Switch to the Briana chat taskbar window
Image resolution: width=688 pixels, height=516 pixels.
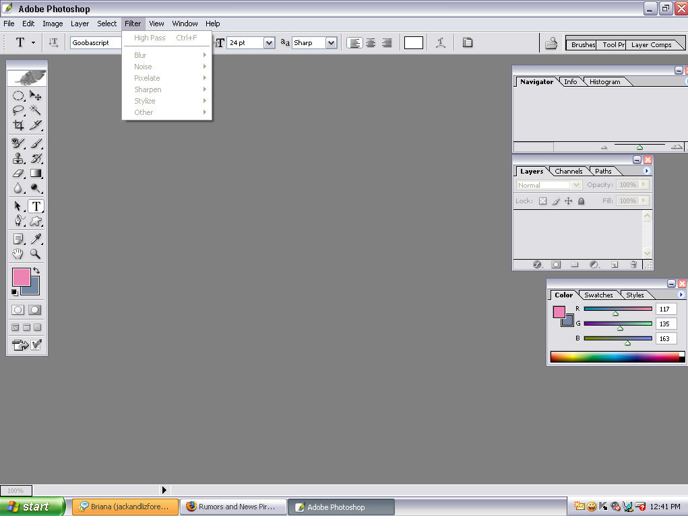click(x=125, y=507)
